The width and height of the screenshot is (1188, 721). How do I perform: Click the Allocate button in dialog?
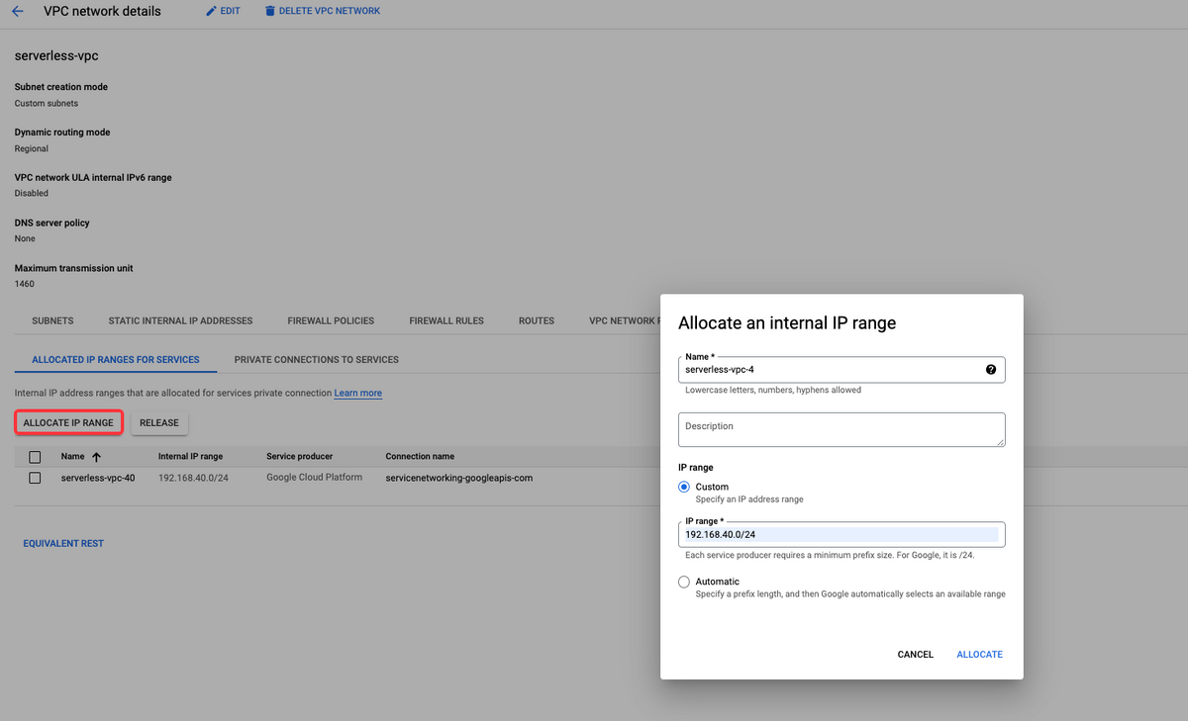tap(979, 655)
